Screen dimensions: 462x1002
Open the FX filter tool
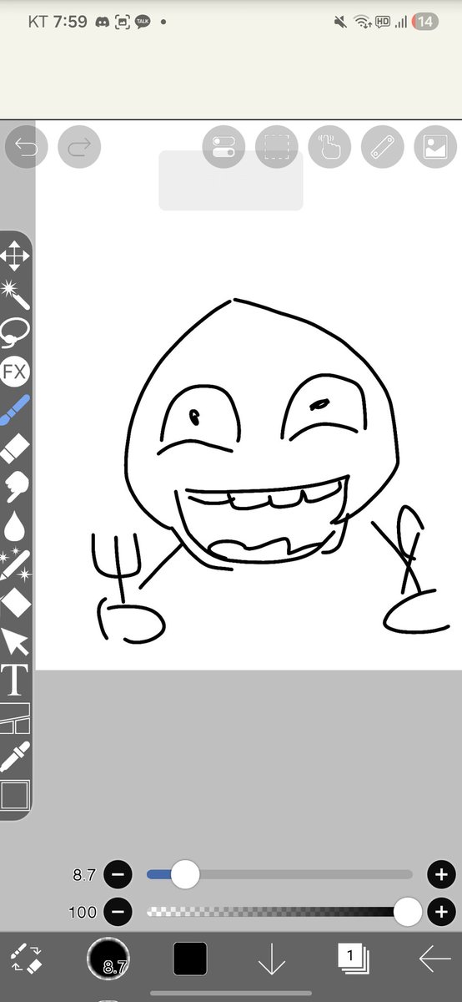point(15,372)
